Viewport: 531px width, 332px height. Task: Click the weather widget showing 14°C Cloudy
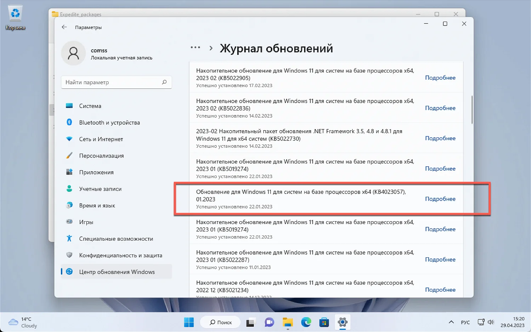(x=23, y=322)
